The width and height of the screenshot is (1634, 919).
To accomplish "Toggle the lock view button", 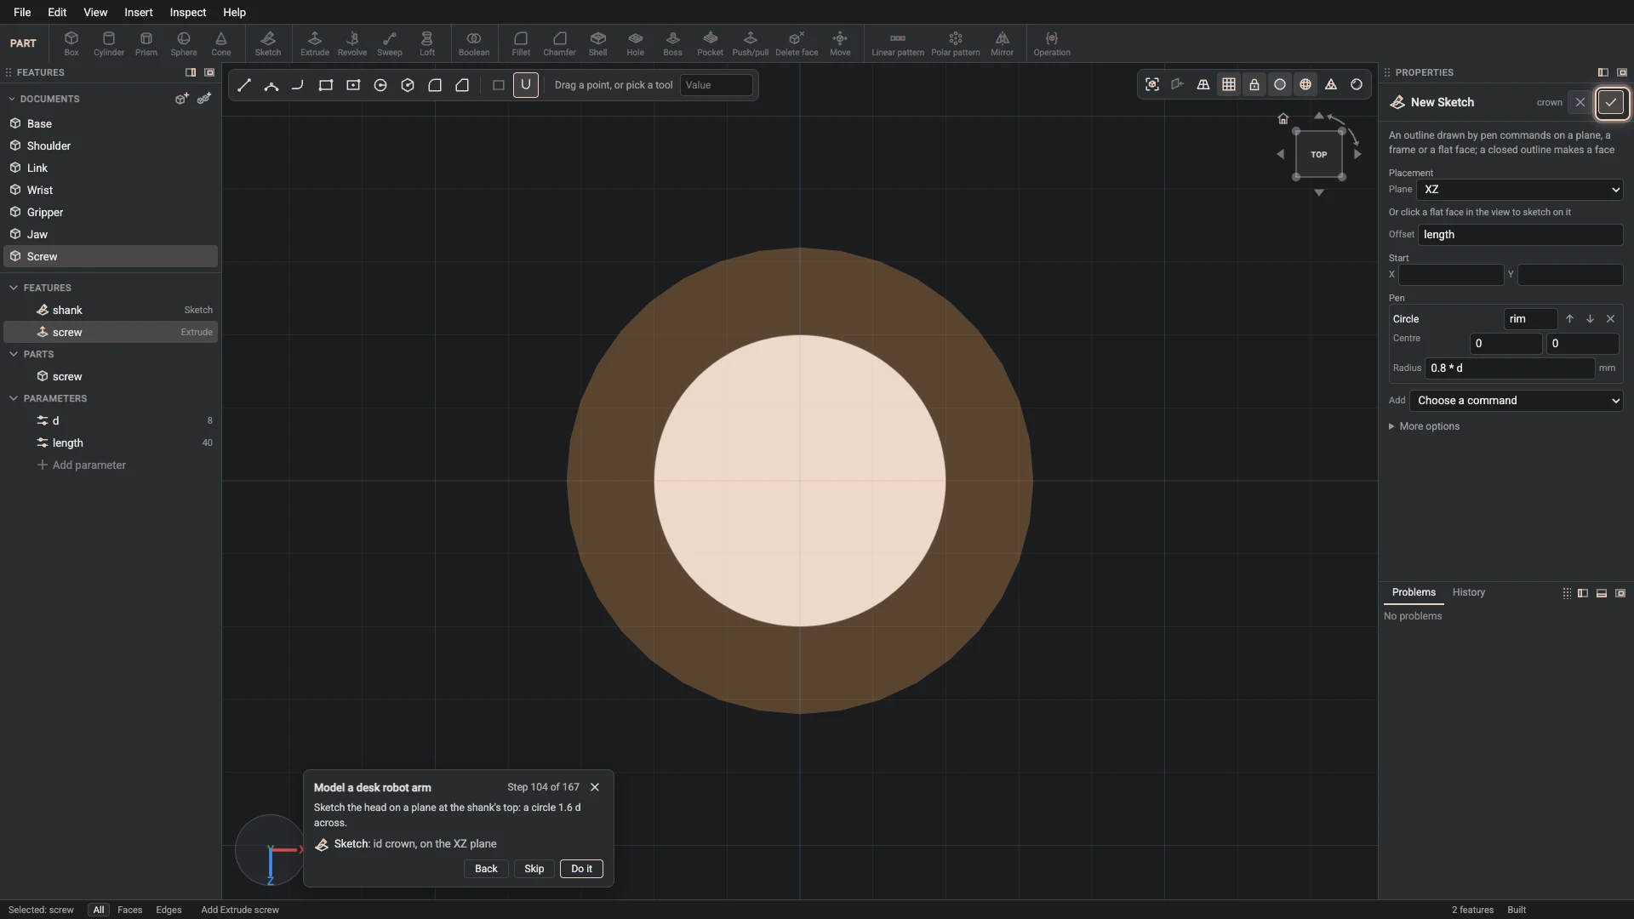I will tap(1254, 84).
